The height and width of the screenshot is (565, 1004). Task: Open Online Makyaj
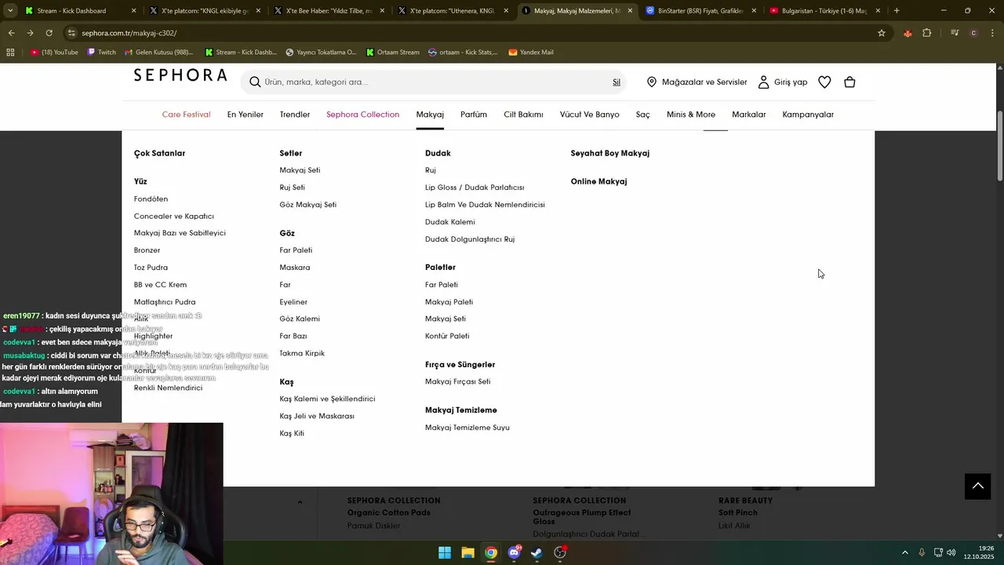[598, 181]
